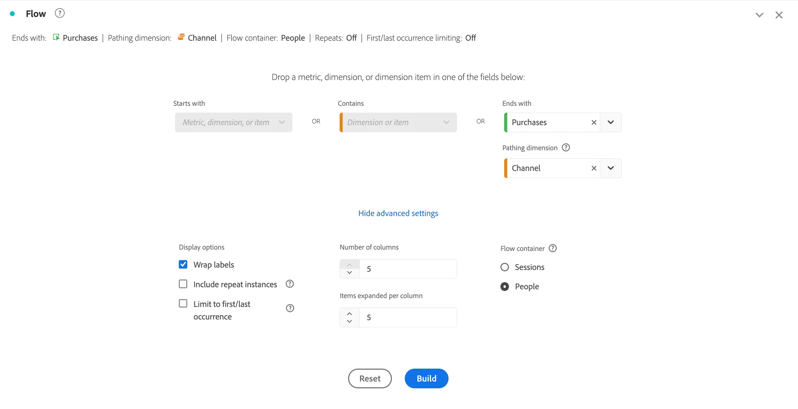The height and width of the screenshot is (409, 798).
Task: Clear the Purchases selection in Ends with
Action: 594,122
